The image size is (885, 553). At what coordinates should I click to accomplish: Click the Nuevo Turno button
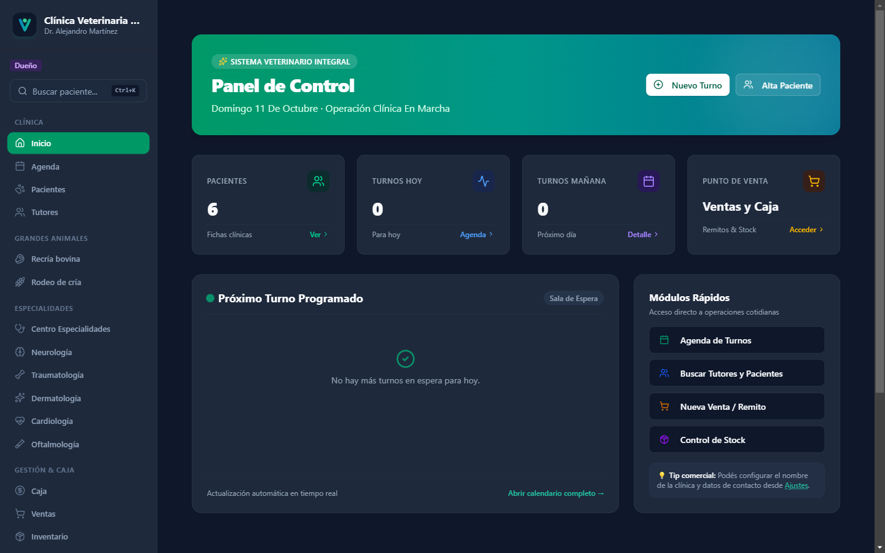688,85
